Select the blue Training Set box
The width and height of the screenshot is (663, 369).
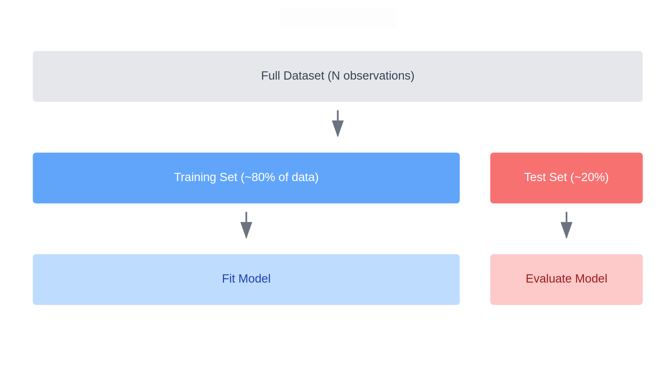(246, 178)
